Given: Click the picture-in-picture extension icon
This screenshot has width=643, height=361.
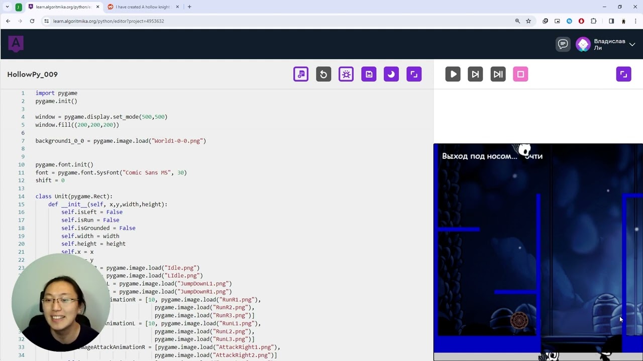Looking at the screenshot, I should click(557, 21).
